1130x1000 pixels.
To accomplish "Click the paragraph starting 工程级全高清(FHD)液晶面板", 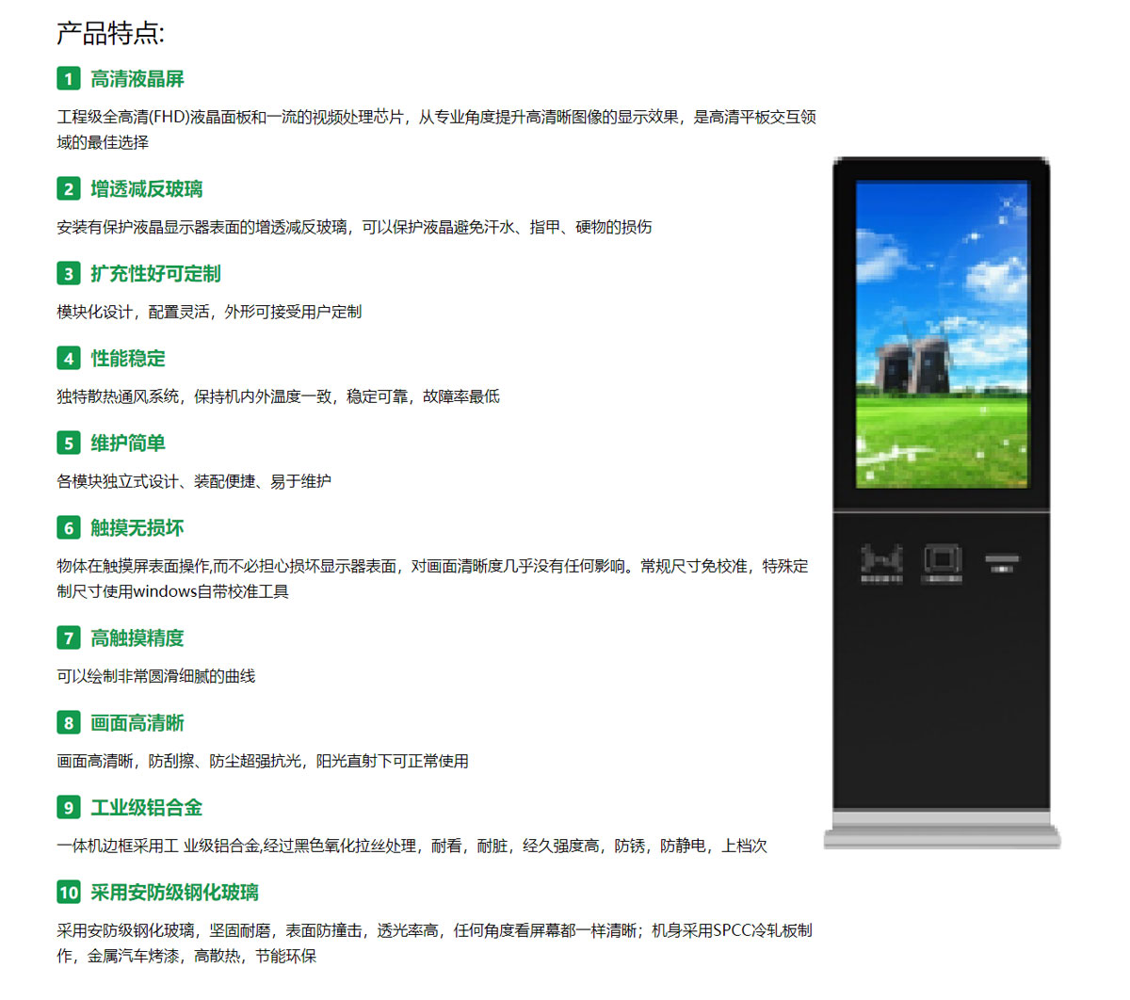I will click(x=437, y=129).
